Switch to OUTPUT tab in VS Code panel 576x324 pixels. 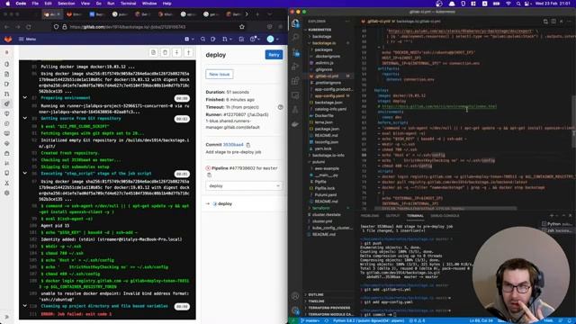392,216
